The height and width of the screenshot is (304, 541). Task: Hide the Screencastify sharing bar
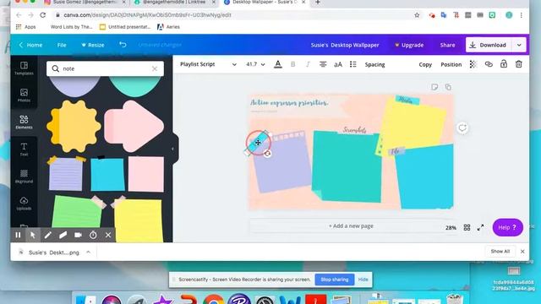363,280
